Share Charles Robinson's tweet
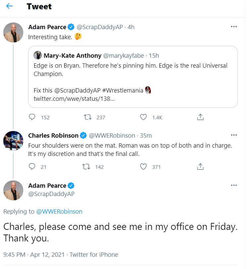The image size is (250, 269). click(200, 167)
